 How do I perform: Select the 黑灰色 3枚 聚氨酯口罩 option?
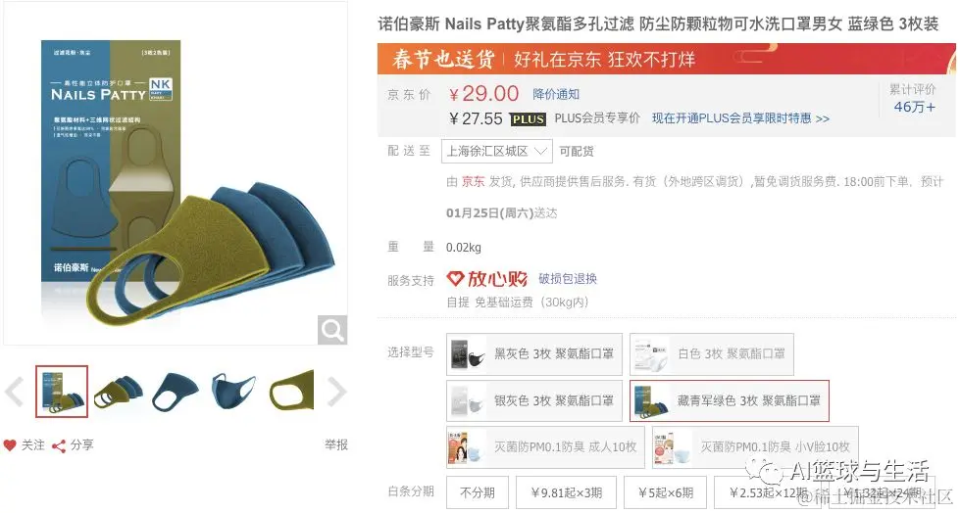[x=533, y=354]
